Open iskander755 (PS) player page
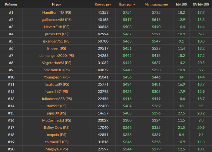The height and width of the screenshot is (152, 212). point(57,41)
